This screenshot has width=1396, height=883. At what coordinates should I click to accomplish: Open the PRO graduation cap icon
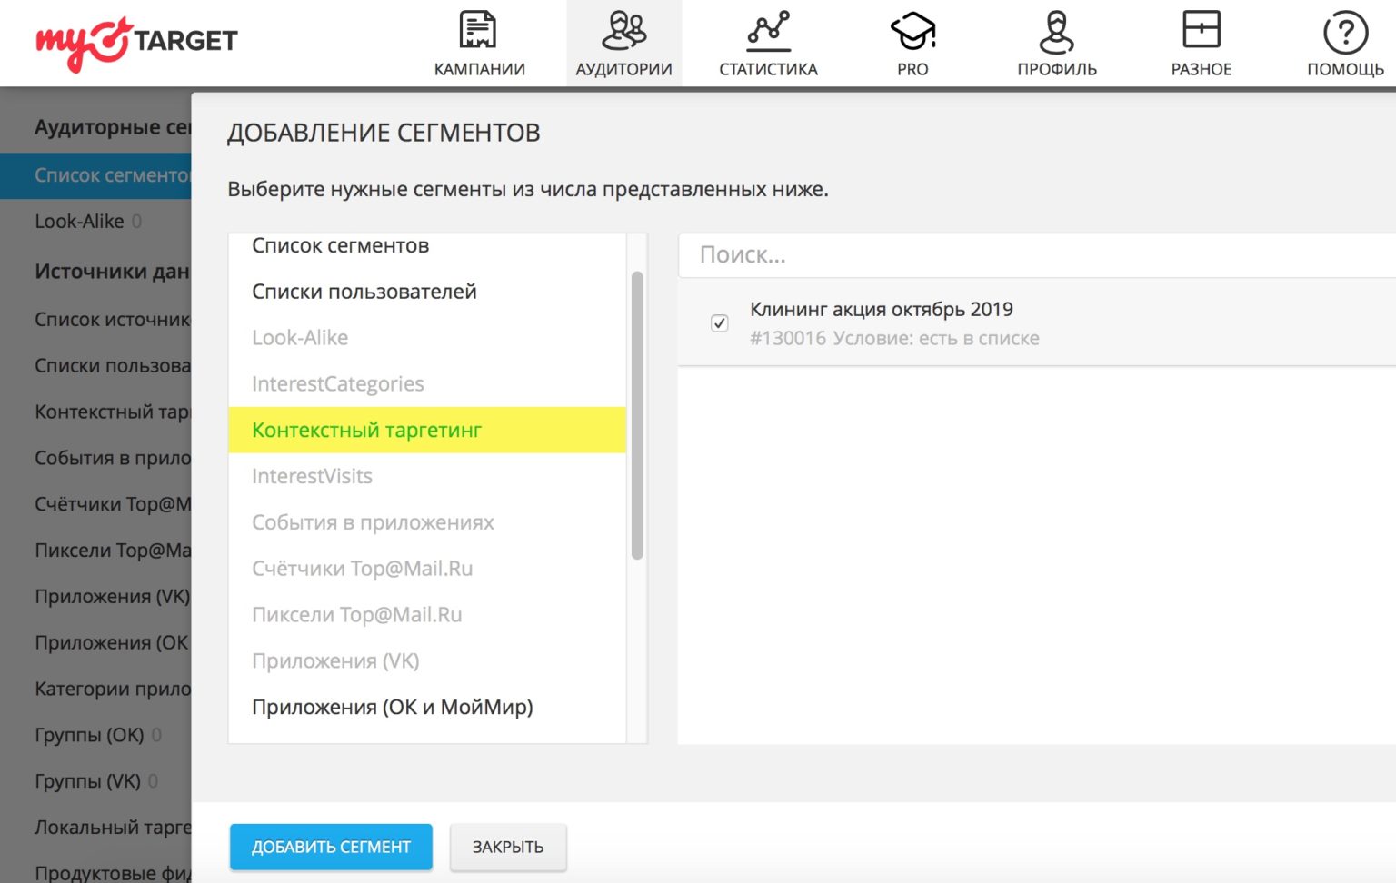912,30
